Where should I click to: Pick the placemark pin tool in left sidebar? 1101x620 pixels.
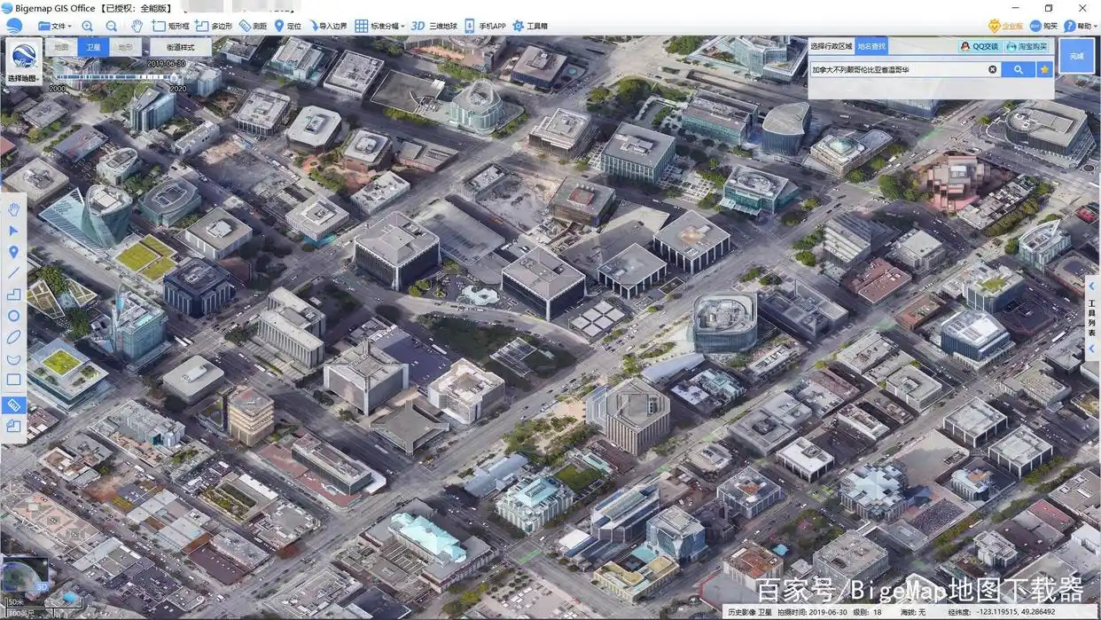click(x=13, y=252)
